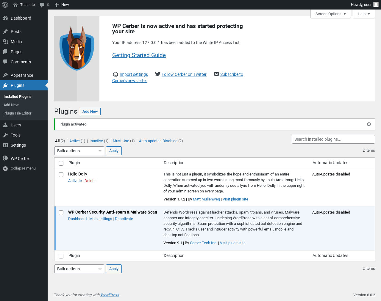
Task: Filter plugins by Active
Action: tap(74, 141)
